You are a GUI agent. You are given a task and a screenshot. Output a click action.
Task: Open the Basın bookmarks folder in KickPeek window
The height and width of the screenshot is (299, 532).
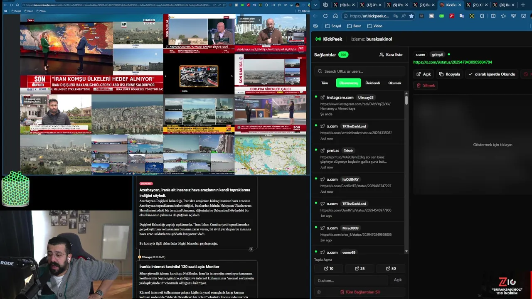tap(355, 26)
